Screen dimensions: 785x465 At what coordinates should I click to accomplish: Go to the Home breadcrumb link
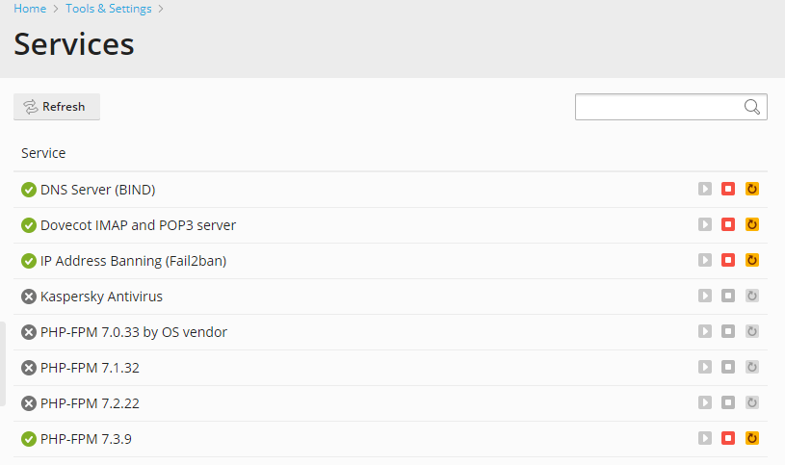[30, 9]
